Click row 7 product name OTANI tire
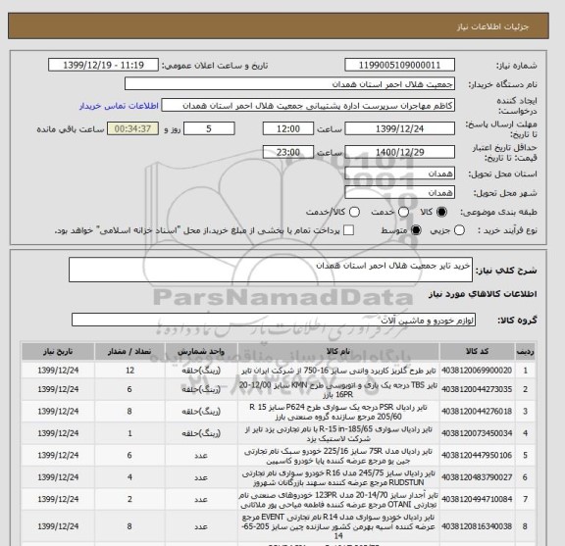This screenshot has width=565, height=546. (338, 500)
